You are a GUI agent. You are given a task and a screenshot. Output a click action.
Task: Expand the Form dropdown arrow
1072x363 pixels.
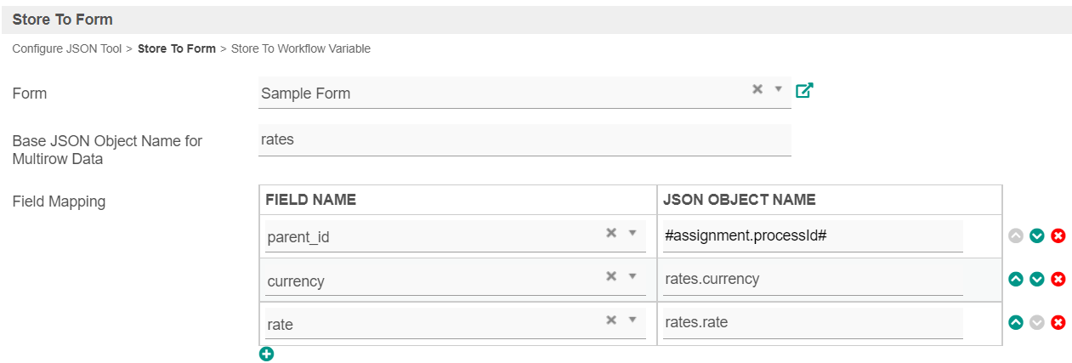(x=778, y=89)
